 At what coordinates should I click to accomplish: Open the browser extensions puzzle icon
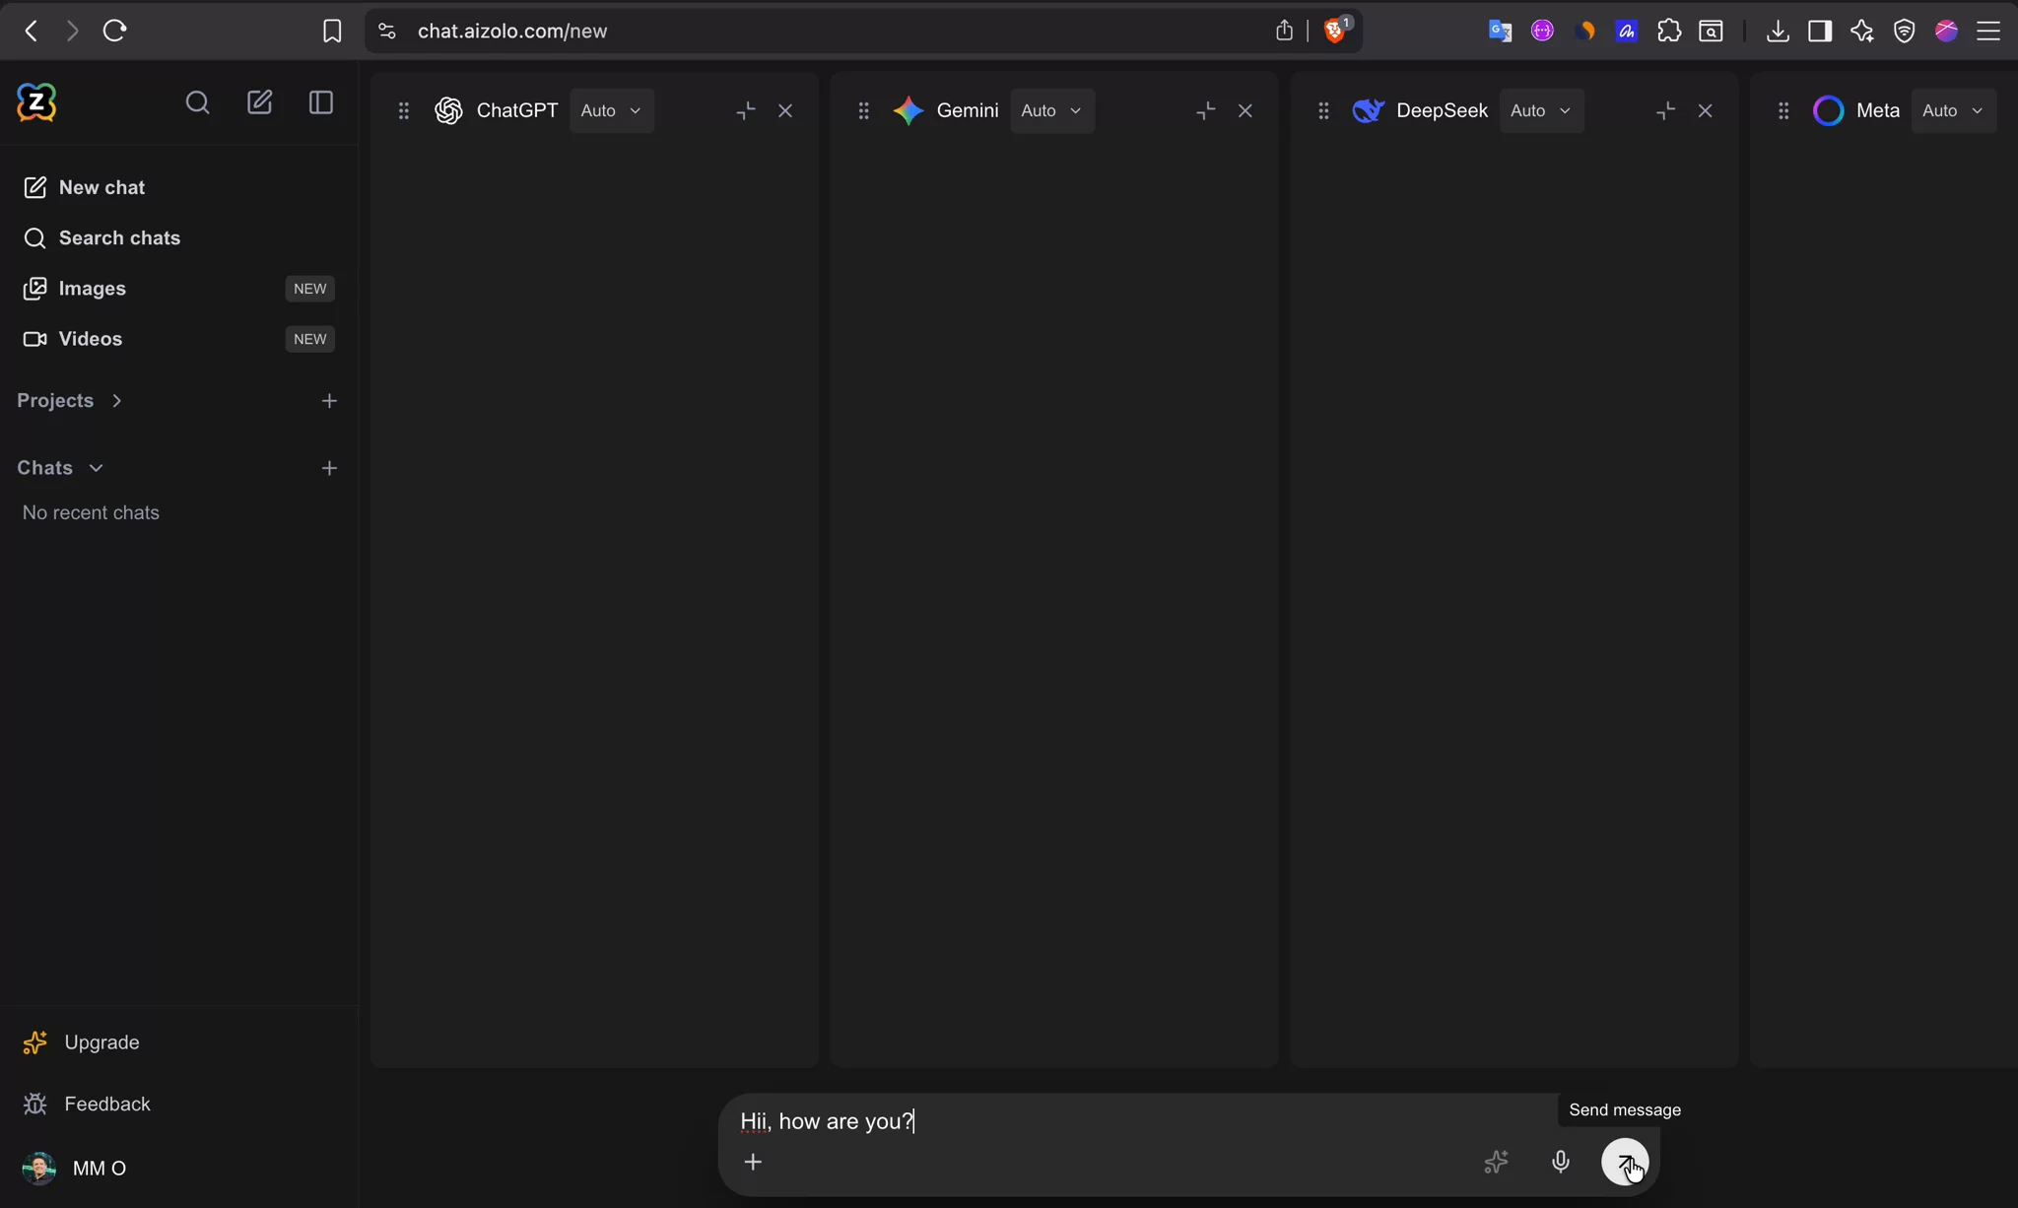point(1669,31)
